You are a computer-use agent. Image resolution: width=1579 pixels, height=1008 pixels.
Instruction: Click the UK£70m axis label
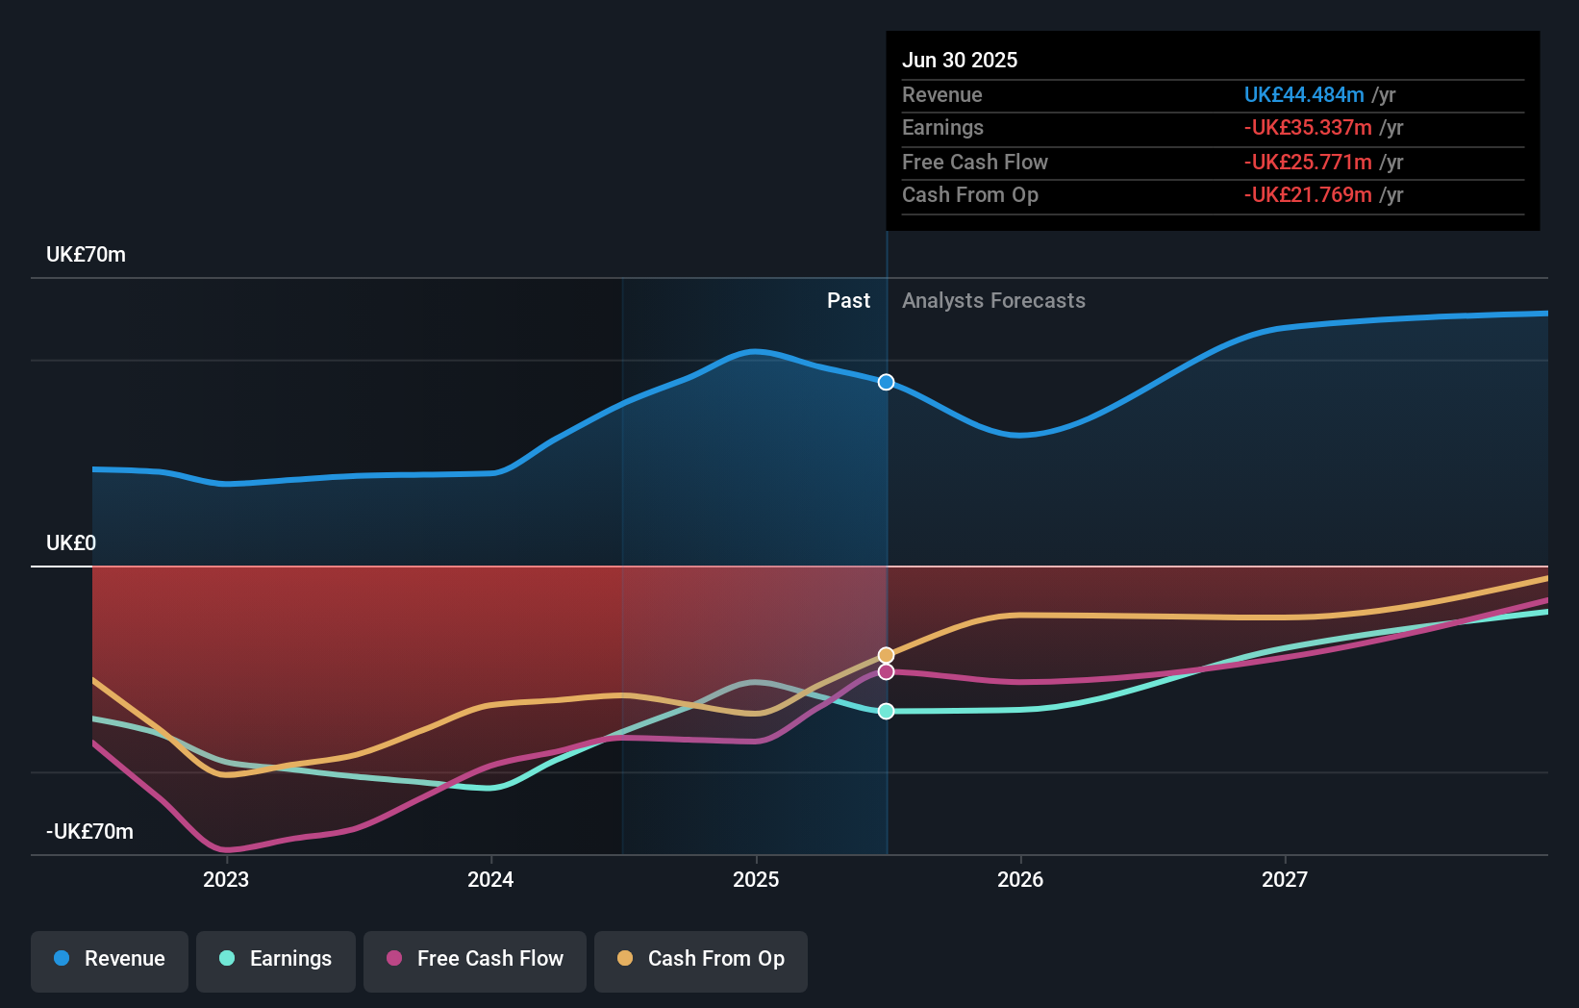tap(85, 254)
